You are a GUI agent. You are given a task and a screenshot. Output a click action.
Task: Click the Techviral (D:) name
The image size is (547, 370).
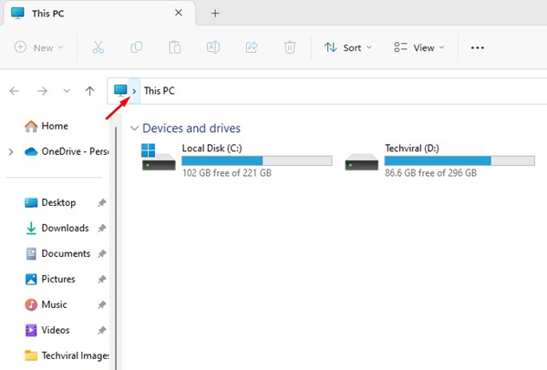412,149
